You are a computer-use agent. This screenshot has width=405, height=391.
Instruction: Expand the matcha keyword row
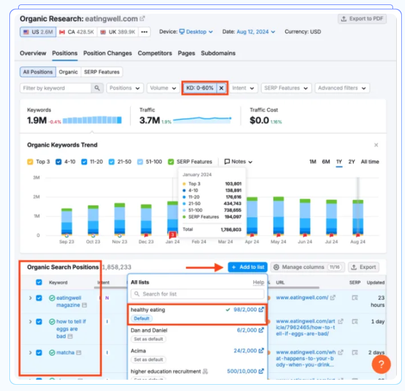[x=30, y=353]
